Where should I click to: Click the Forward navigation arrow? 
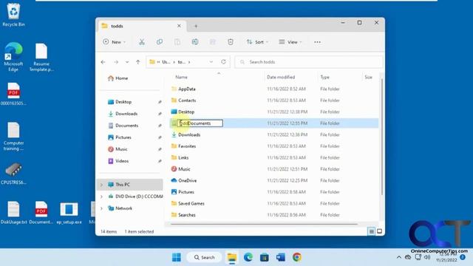pyautogui.click(x=116, y=62)
